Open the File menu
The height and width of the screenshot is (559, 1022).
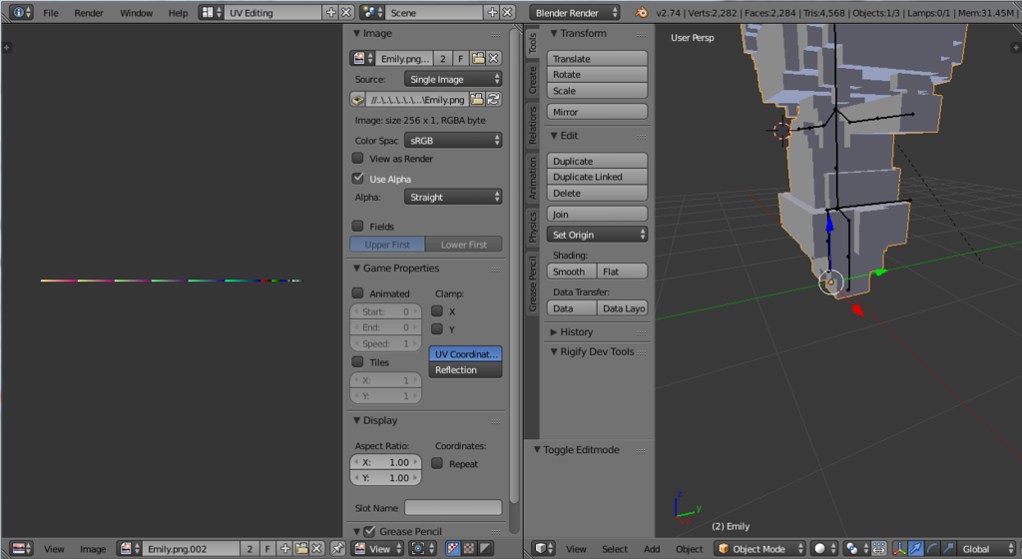(x=51, y=12)
